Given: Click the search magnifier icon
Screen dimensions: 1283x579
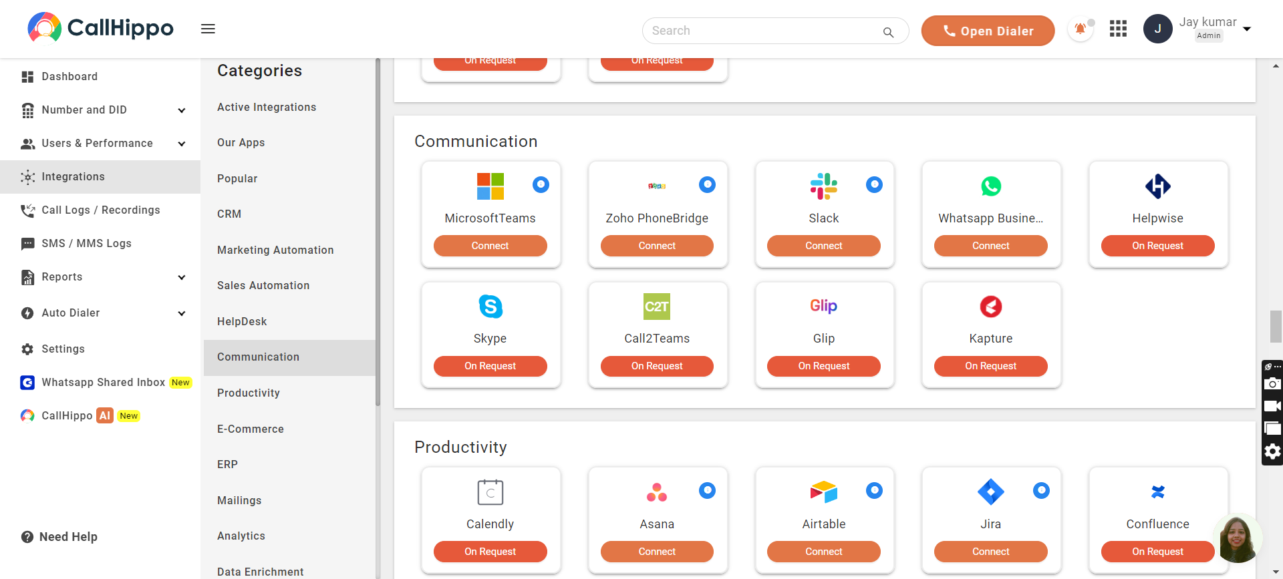Looking at the screenshot, I should [888, 32].
